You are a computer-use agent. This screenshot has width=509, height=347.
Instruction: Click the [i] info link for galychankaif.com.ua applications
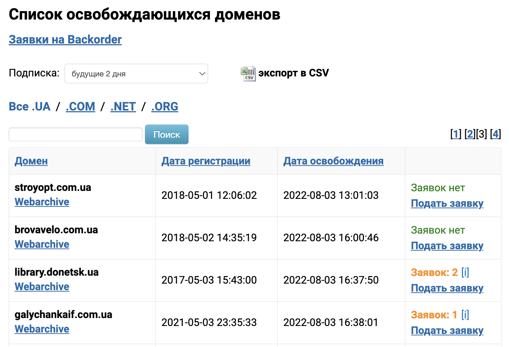pos(465,314)
